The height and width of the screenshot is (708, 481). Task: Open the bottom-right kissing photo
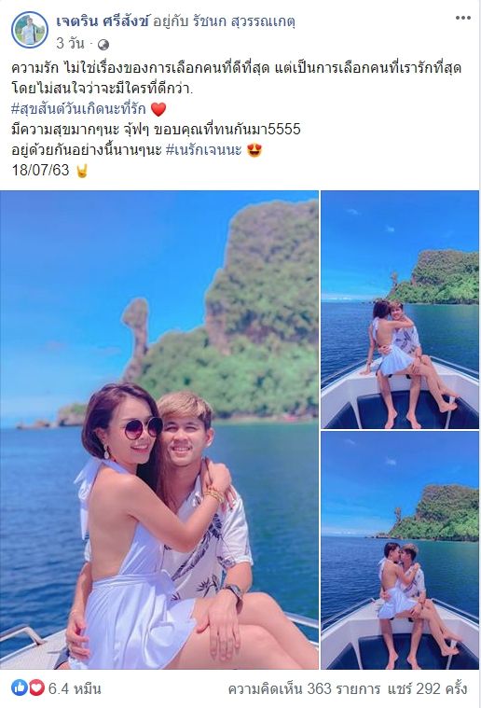point(400,550)
